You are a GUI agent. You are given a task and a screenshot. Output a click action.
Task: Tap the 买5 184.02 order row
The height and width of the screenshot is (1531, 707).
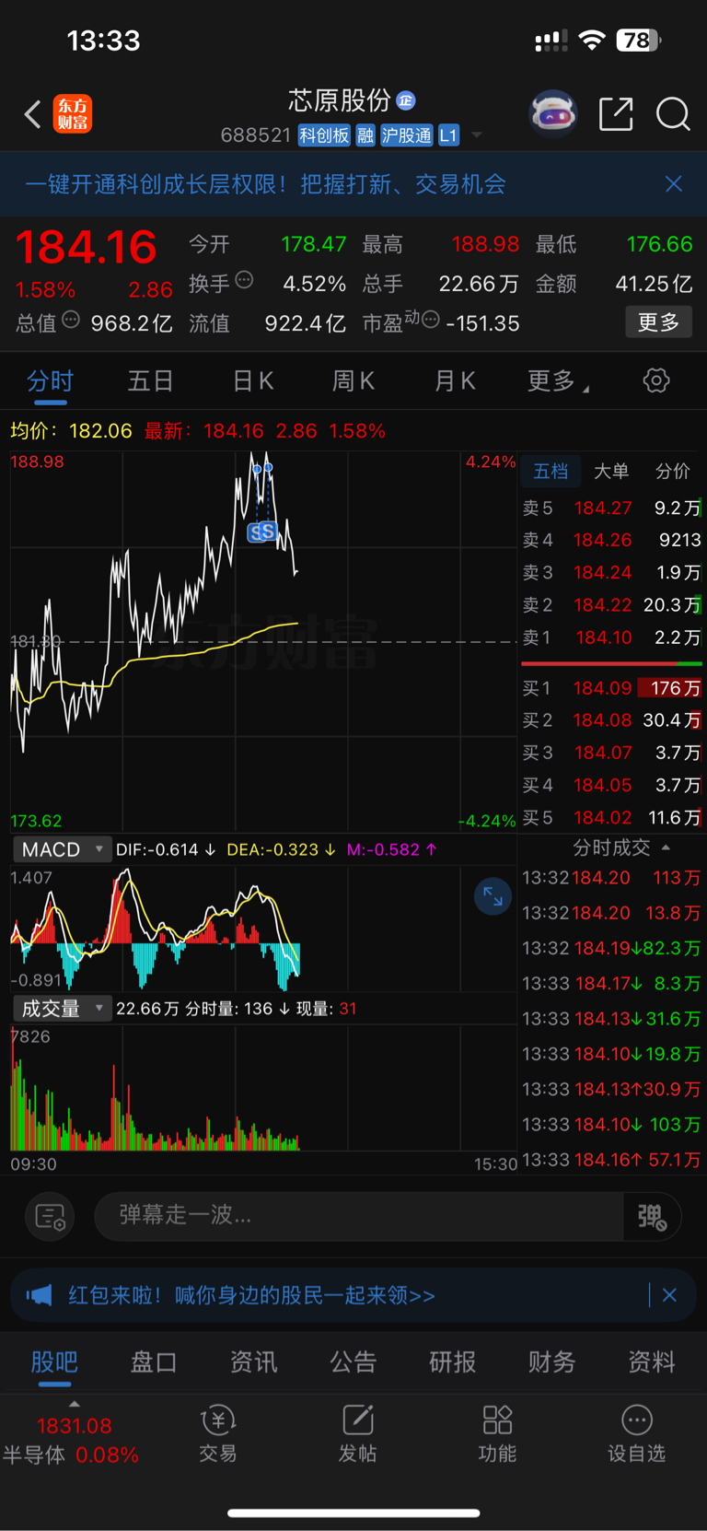(x=611, y=817)
